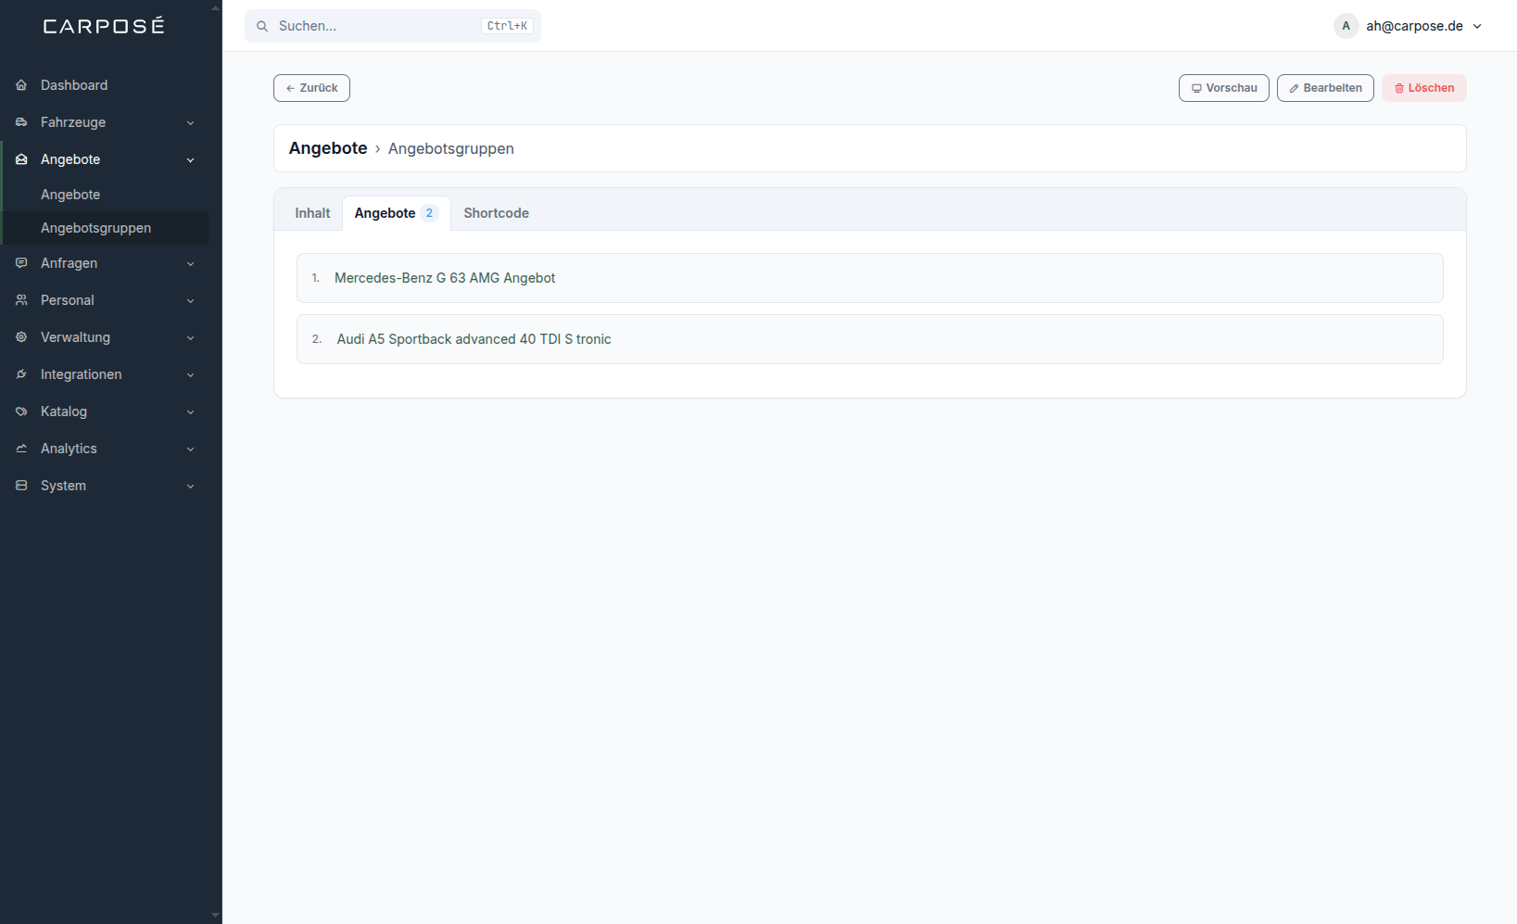Switch to the Inhalt tab
Viewport: 1517px width, 924px height.
pyautogui.click(x=312, y=213)
